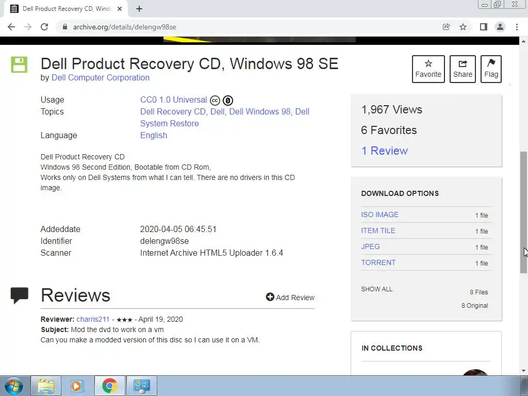Open the Windows Start button

[x=14, y=386]
